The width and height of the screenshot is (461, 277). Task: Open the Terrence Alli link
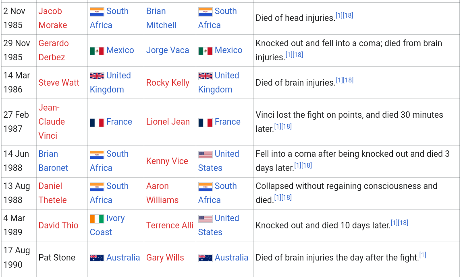coord(170,226)
